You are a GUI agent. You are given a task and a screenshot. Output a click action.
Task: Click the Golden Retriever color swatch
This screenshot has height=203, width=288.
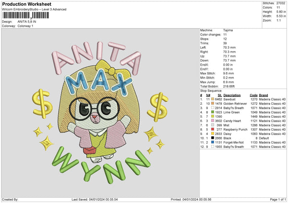pos(213,103)
